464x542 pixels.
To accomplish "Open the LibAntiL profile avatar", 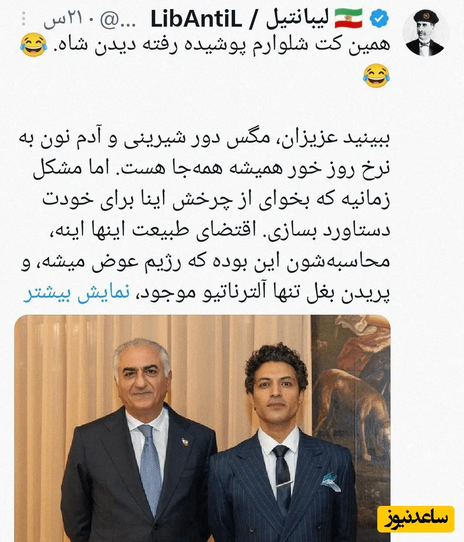I will point(426,33).
